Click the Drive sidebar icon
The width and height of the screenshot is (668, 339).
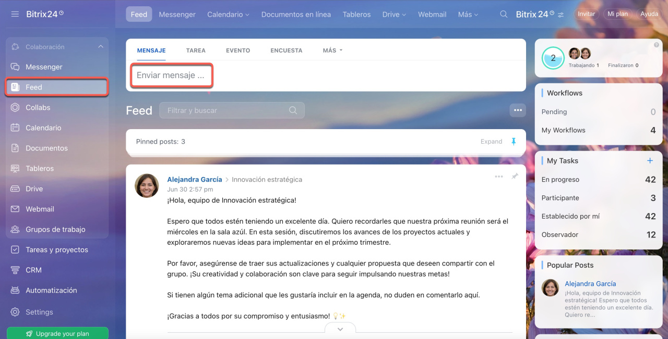[15, 189]
